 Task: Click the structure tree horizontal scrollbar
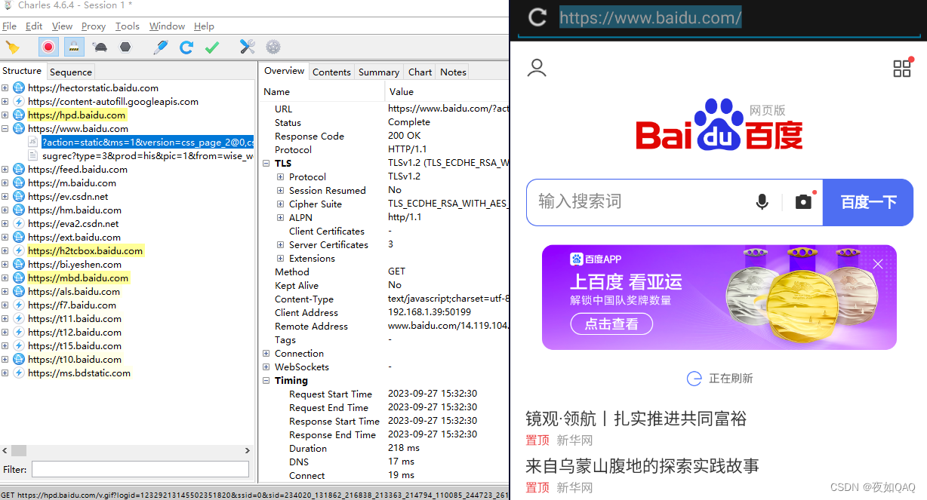[128, 450]
